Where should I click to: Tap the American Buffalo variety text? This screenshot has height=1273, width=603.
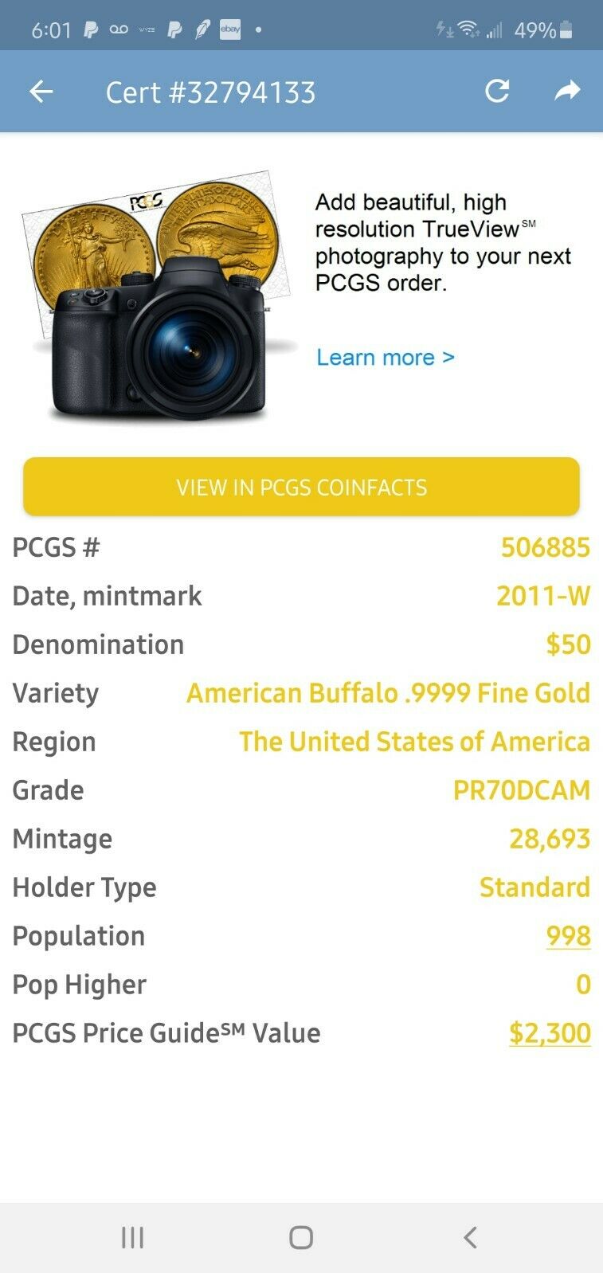pos(388,693)
